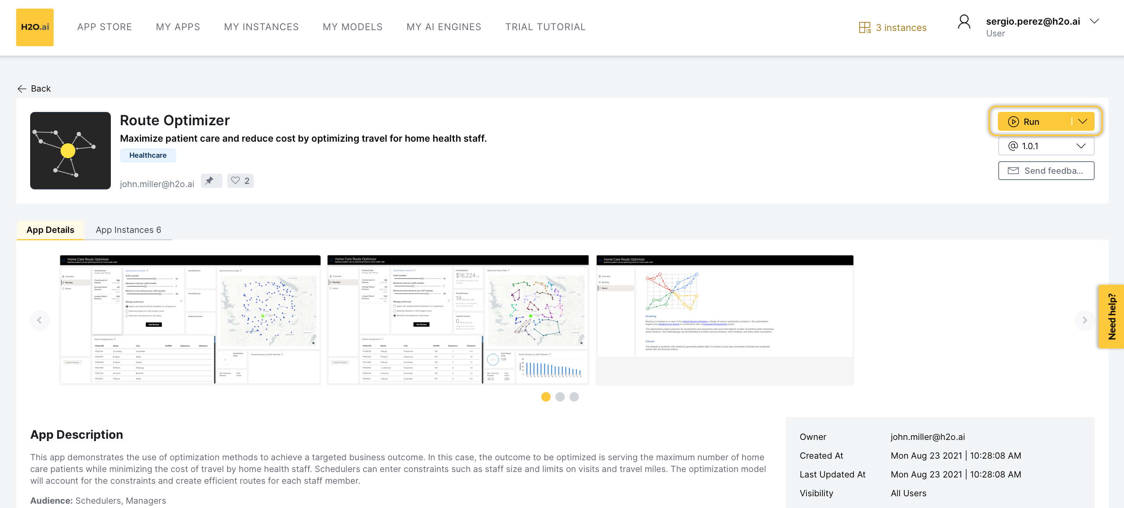Click the Back arrow icon
1124x508 pixels.
[22, 89]
